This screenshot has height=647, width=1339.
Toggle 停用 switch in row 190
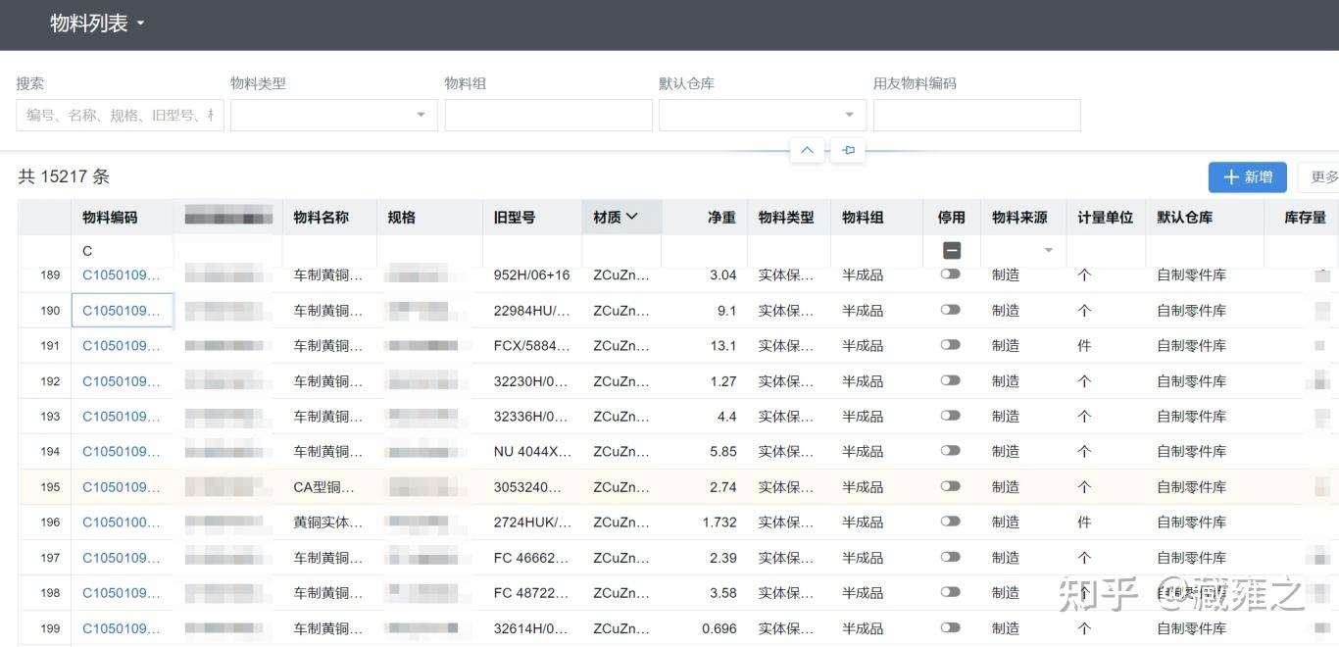coord(950,310)
